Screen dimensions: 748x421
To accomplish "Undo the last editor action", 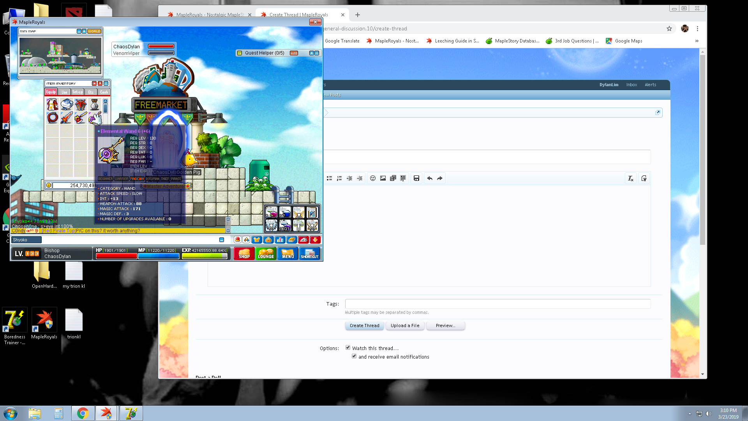I will pyautogui.click(x=430, y=178).
